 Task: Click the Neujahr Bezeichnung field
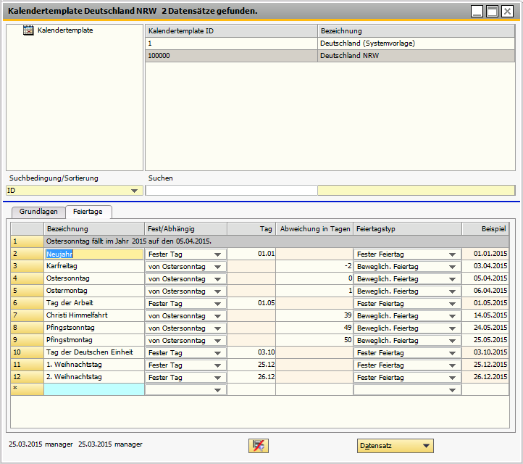point(93,254)
